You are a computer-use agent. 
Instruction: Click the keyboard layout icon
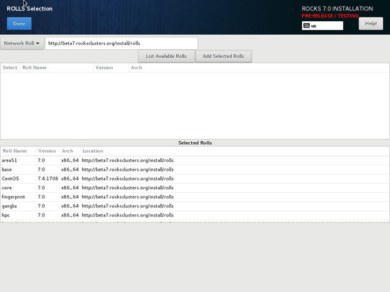point(307,26)
